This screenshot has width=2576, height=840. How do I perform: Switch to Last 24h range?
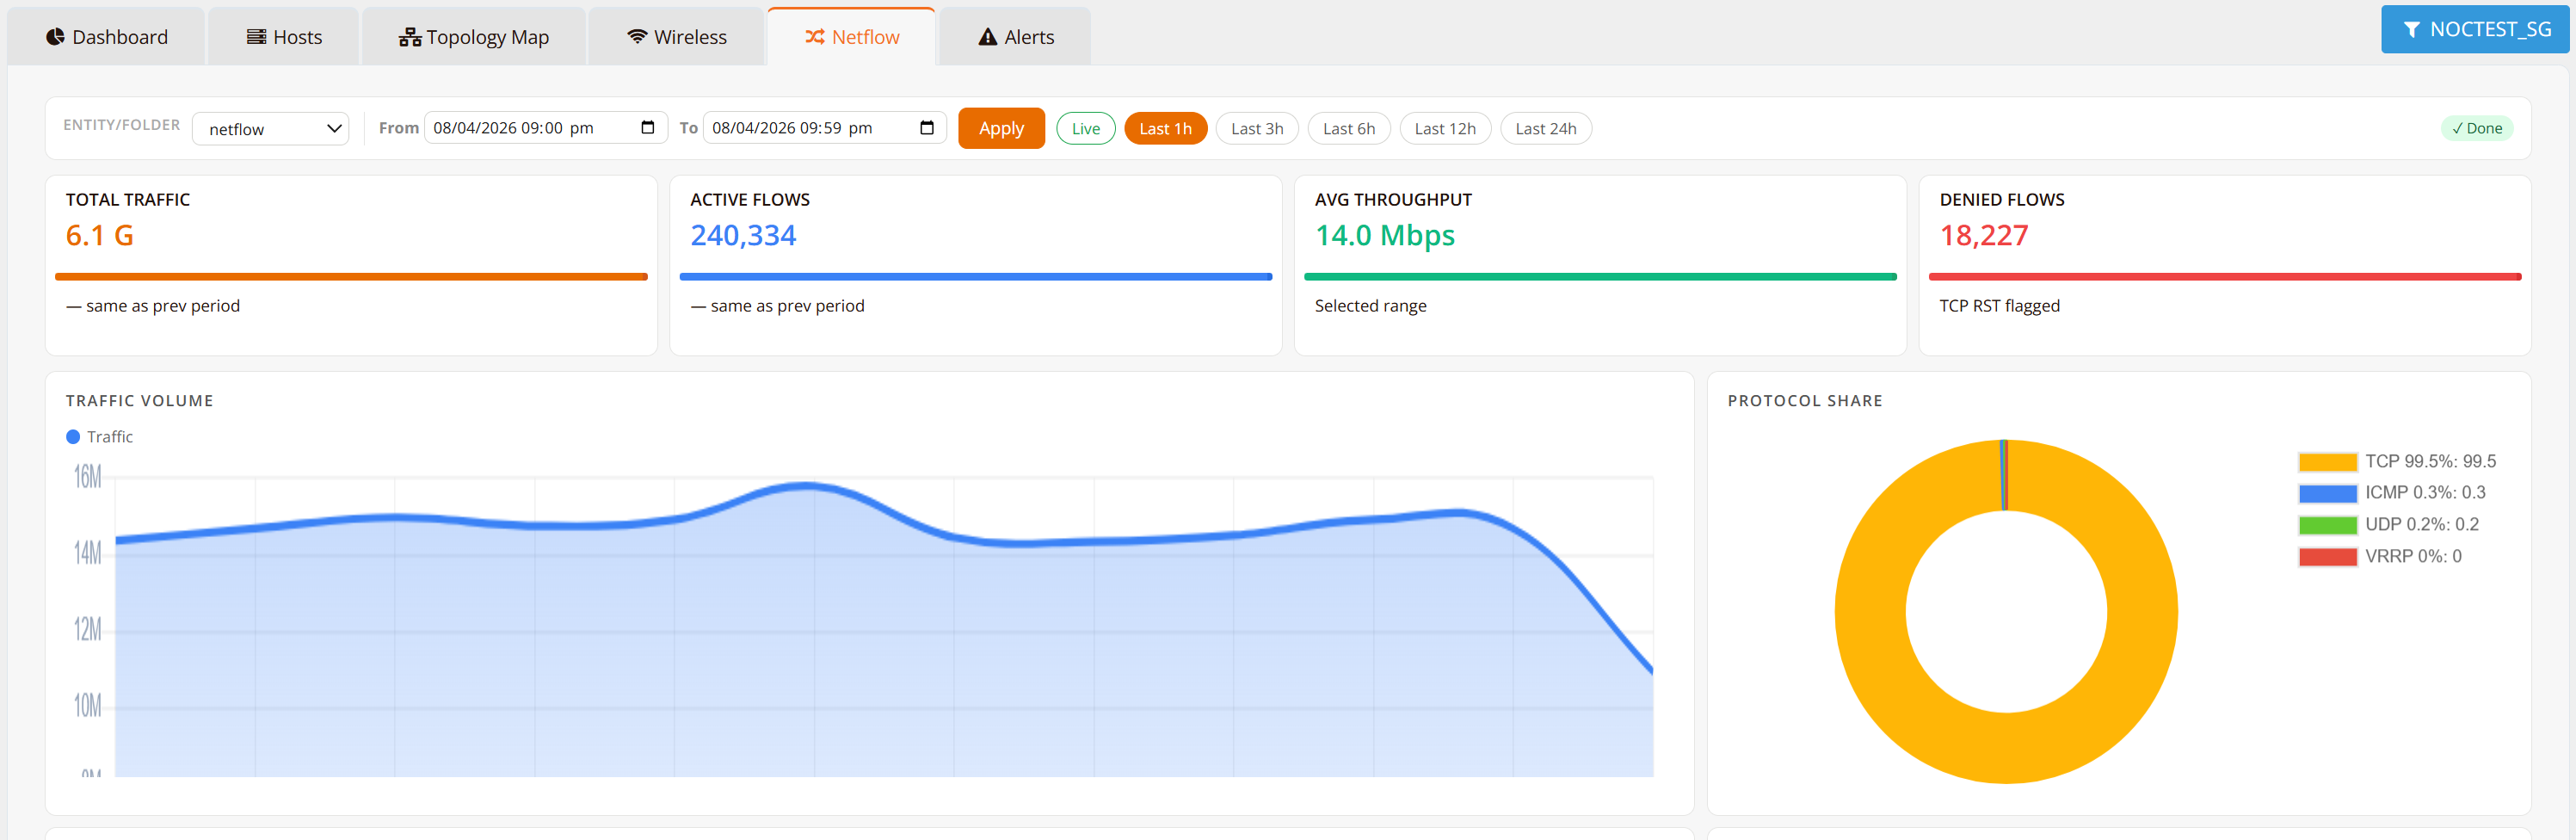click(1544, 129)
